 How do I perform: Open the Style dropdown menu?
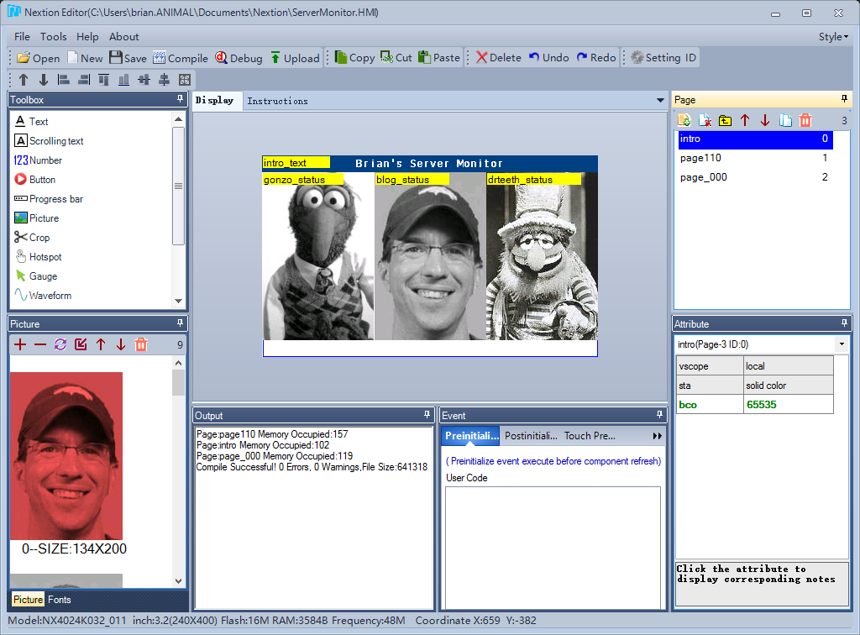coord(833,37)
